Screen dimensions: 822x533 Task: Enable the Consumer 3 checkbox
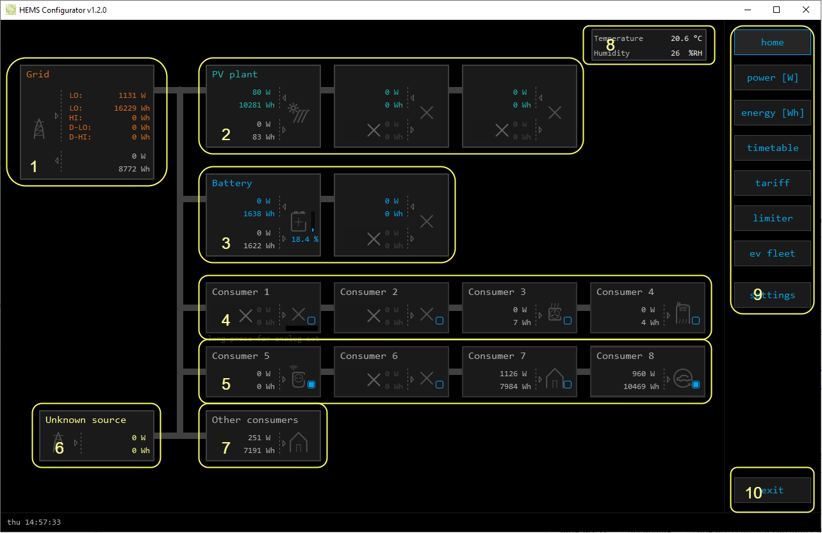pyautogui.click(x=568, y=321)
